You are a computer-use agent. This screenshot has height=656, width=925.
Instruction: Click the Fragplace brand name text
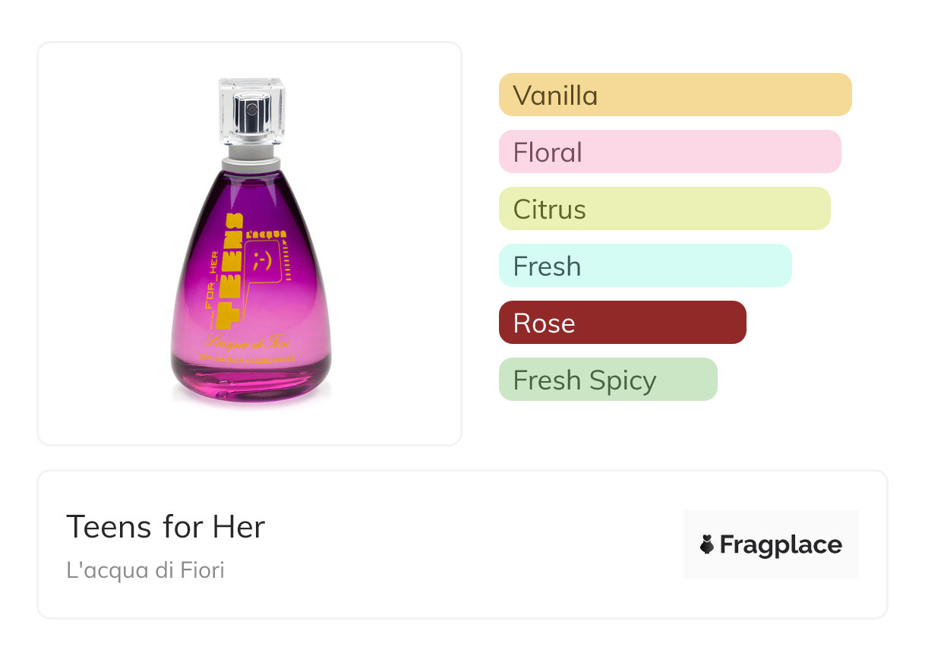(x=781, y=544)
